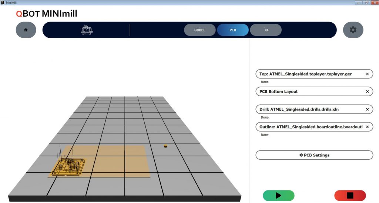
Task: Clear the PCB Bottom Layout entry
Action: [367, 91]
